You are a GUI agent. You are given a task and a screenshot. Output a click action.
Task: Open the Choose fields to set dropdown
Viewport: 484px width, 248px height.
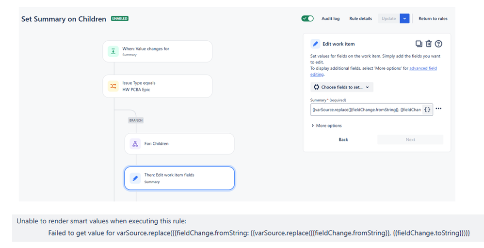point(342,87)
